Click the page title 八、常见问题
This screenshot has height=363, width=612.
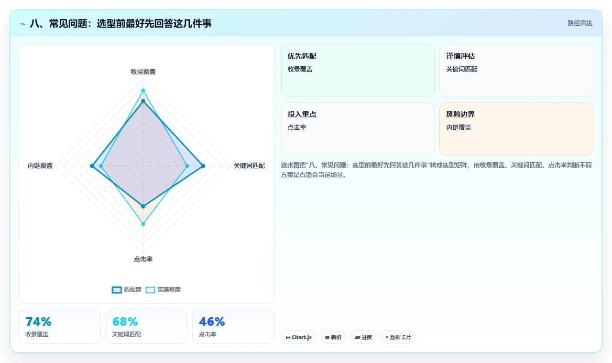click(x=120, y=23)
